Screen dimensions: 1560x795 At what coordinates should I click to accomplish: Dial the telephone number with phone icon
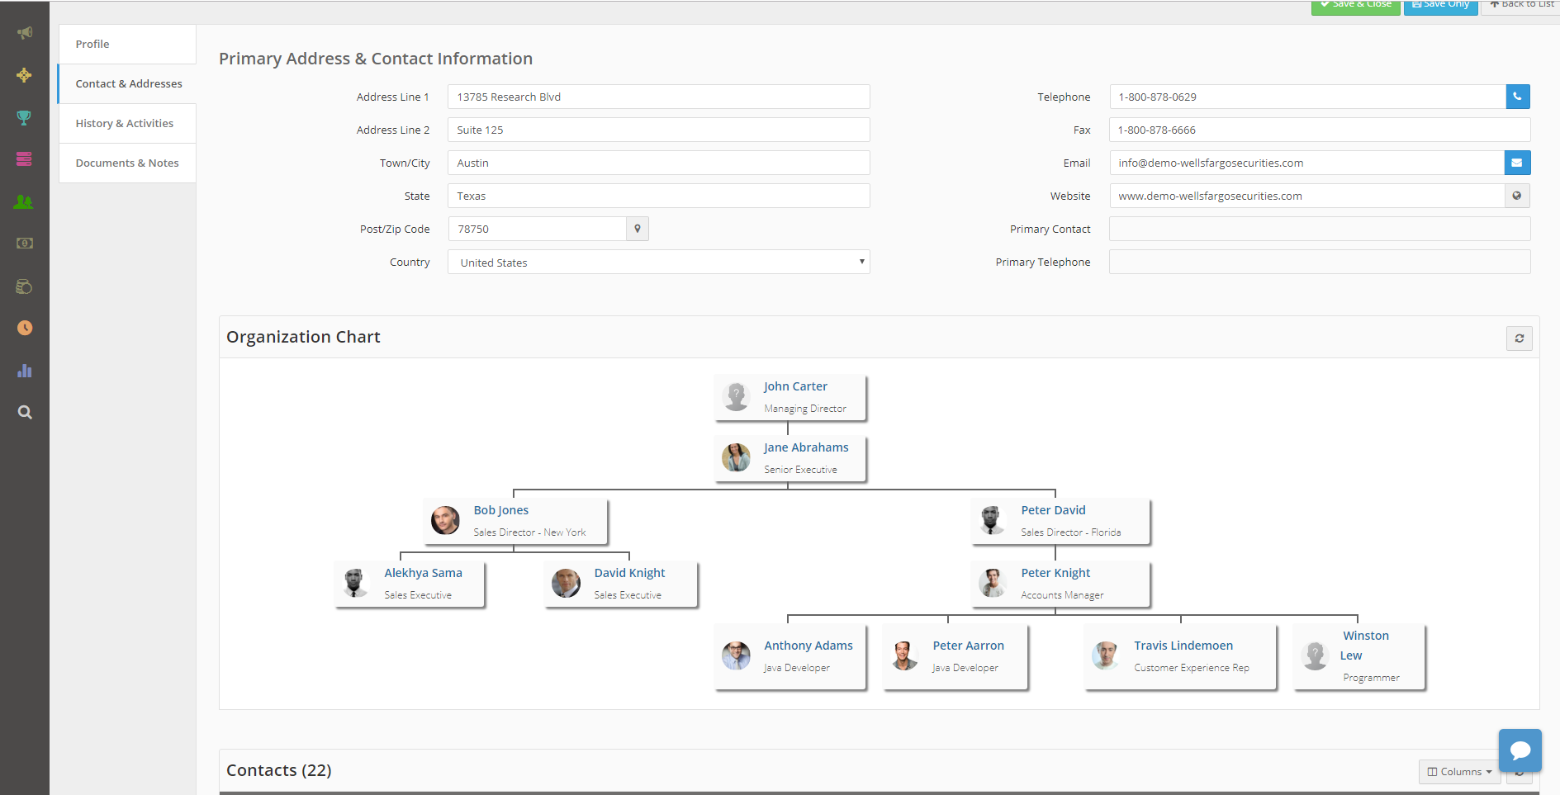(1518, 97)
